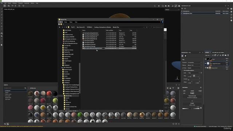Navigate to TUTORIALS breadcrumb
233x131 pixels.
click(x=90, y=27)
